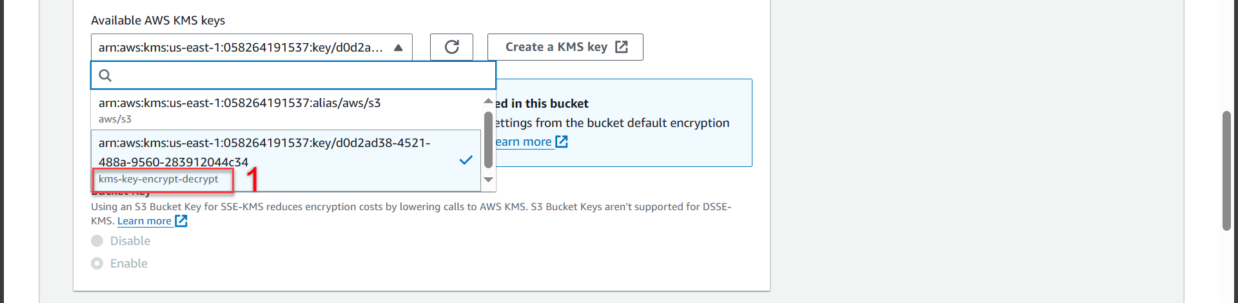Click the external link icon on Create a KMS key

[622, 47]
